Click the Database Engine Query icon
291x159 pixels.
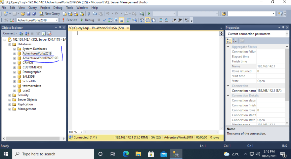[x=64, y=14]
